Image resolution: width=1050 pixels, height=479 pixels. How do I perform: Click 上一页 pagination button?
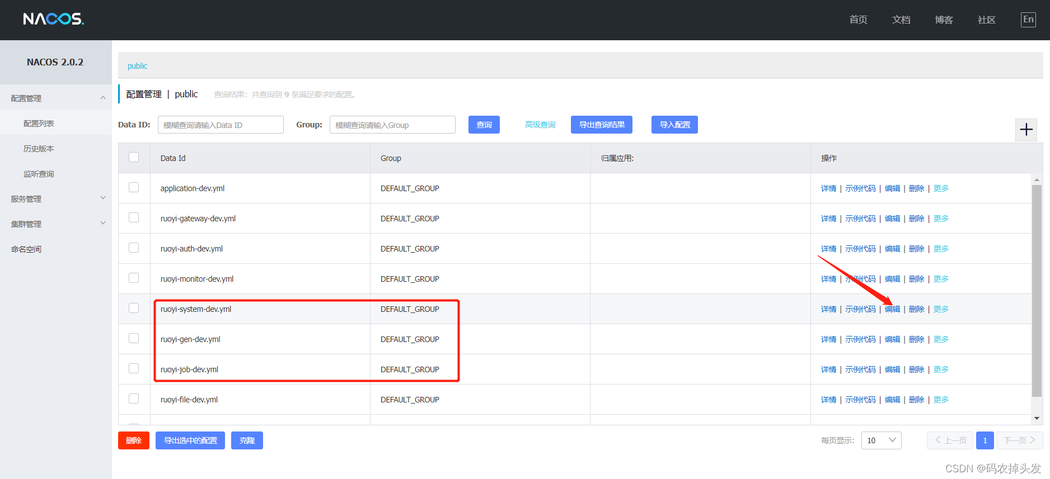[950, 440]
